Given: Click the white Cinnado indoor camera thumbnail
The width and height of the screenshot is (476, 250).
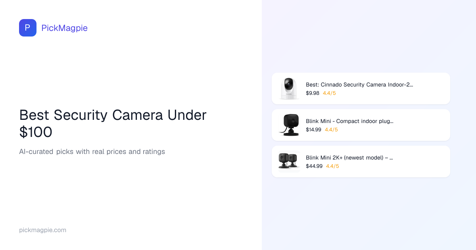Looking at the screenshot, I should coord(289,88).
